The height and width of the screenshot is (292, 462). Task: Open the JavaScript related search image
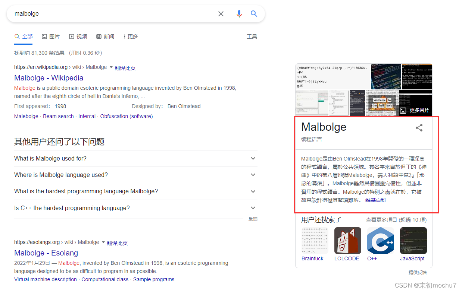[413, 240]
